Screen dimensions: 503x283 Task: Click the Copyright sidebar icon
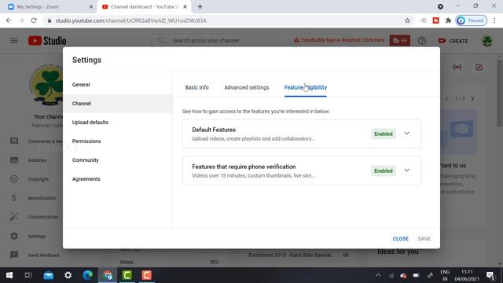pyautogui.click(x=14, y=179)
